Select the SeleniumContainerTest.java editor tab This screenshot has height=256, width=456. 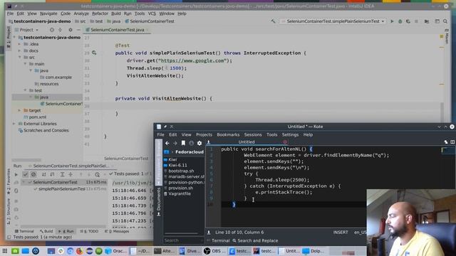pos(117,30)
